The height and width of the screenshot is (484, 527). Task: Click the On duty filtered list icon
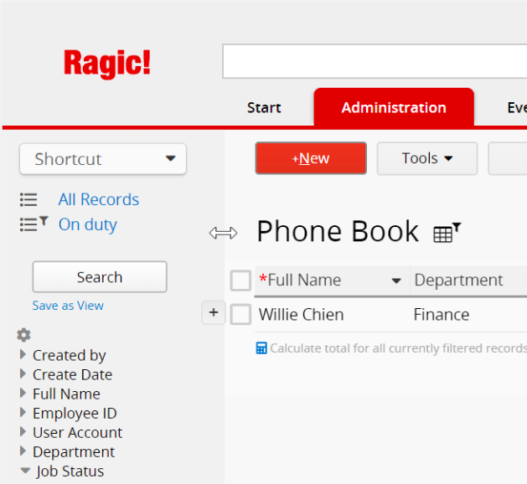tap(34, 224)
